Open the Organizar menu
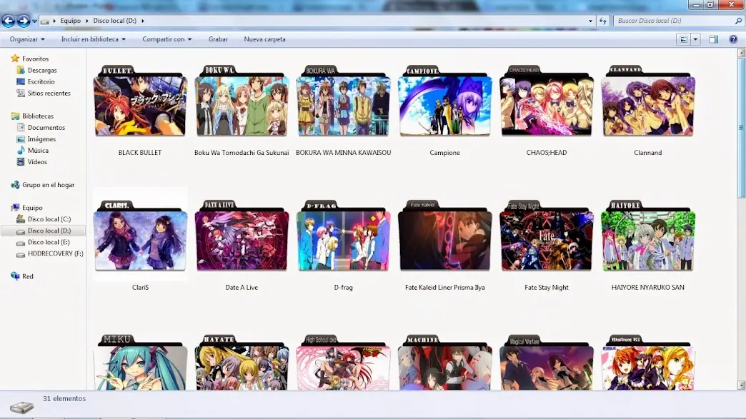The width and height of the screenshot is (746, 419). coord(27,39)
